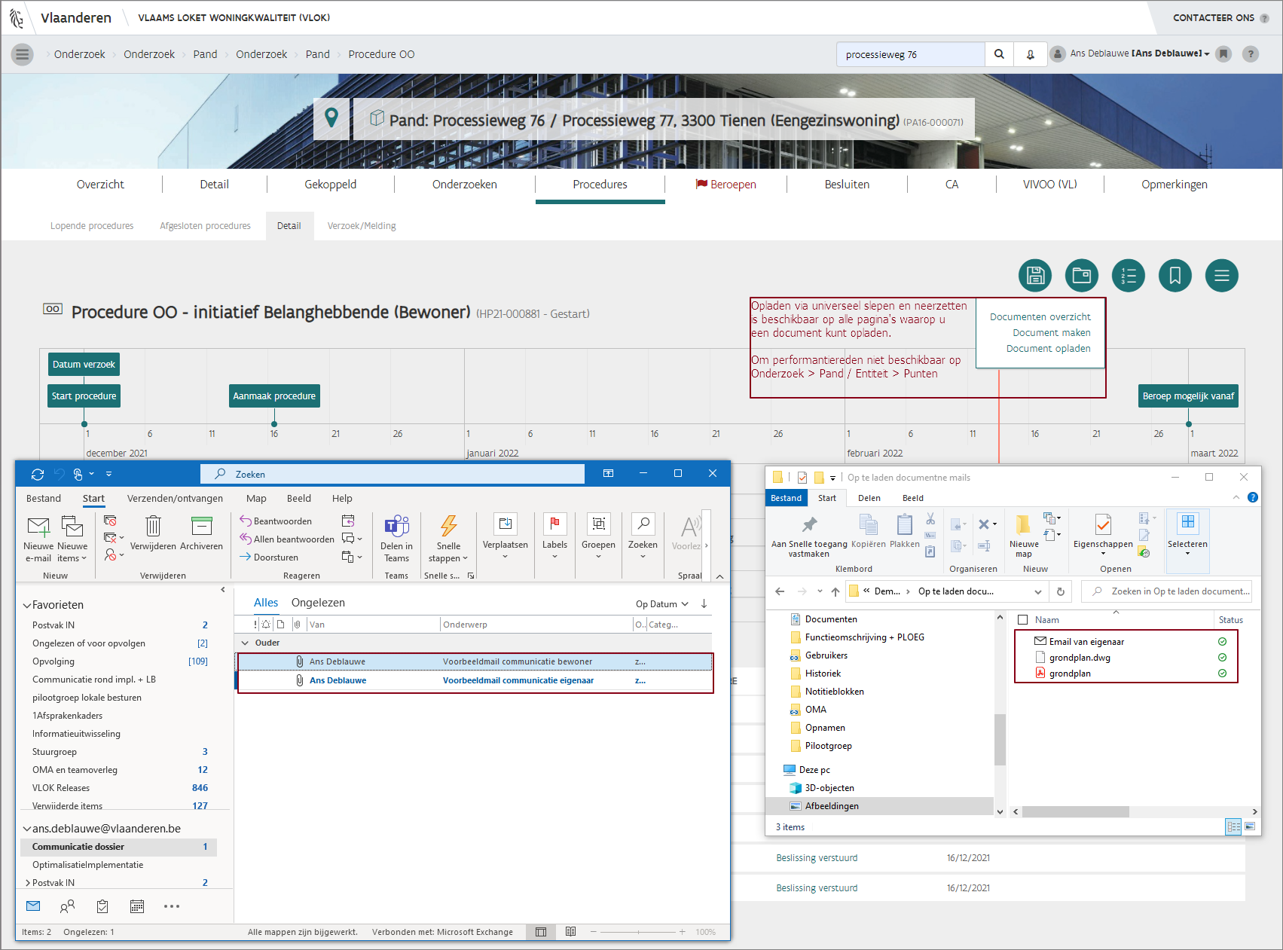Click Document opladen link
The height and width of the screenshot is (950, 1283).
tap(1048, 349)
